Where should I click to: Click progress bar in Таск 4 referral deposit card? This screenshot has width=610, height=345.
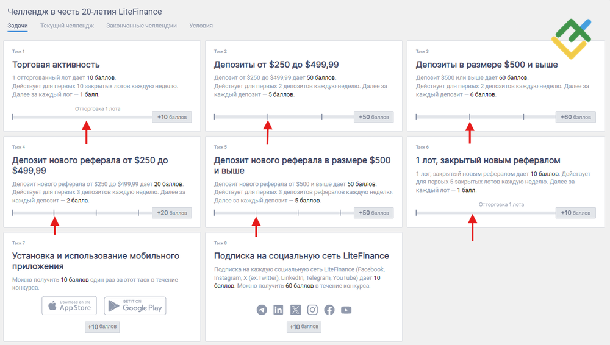pyautogui.click(x=82, y=213)
